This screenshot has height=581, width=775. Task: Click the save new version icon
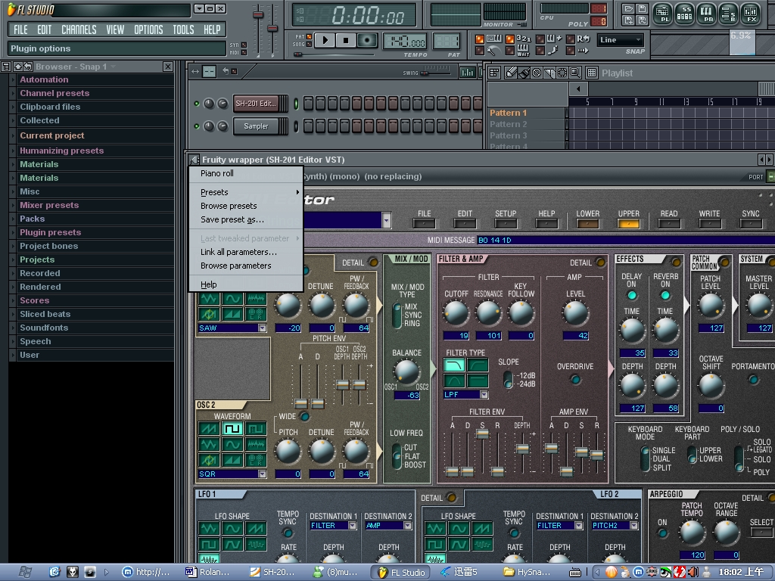coord(629,20)
